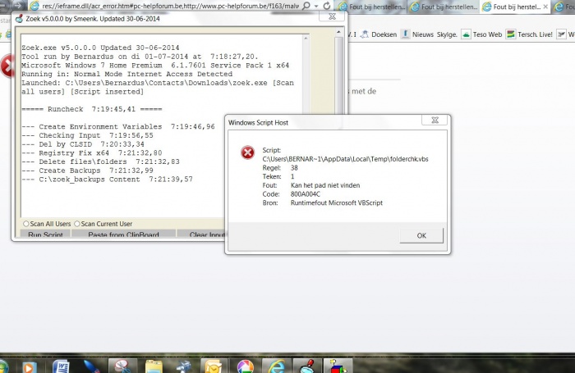Switch to first 'Fout bij herstellen' tab
The height and width of the screenshot is (373, 575).
coord(371,7)
